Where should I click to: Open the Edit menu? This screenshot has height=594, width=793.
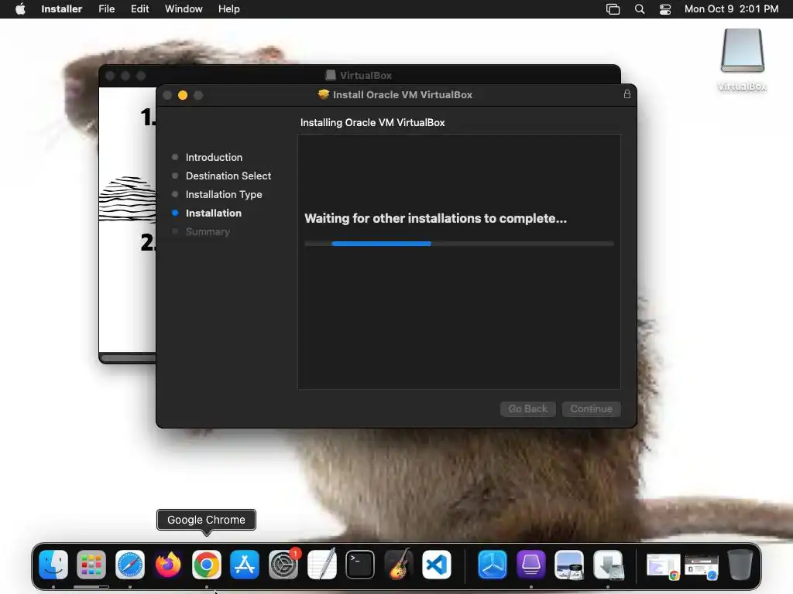(139, 9)
